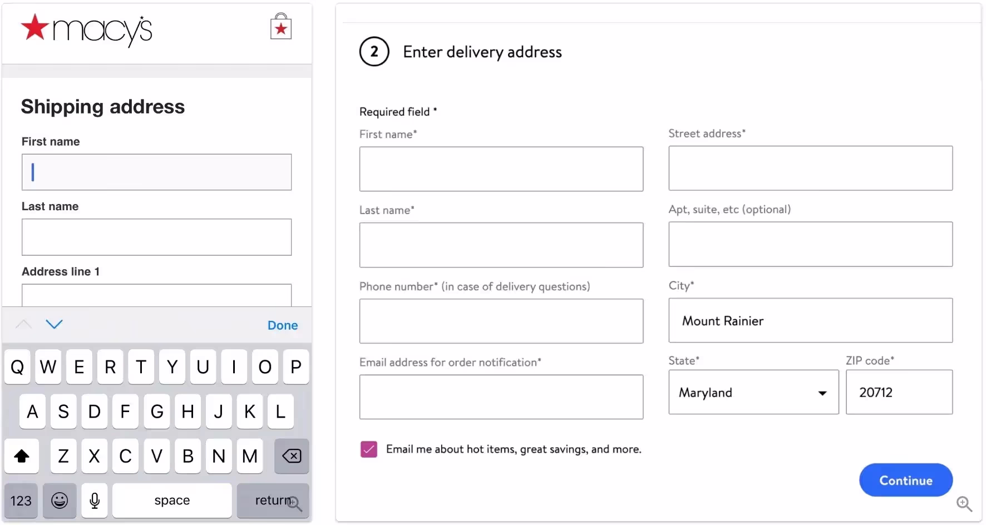Jump to next field with down chevron
The width and height of the screenshot is (986, 525).
(x=54, y=324)
